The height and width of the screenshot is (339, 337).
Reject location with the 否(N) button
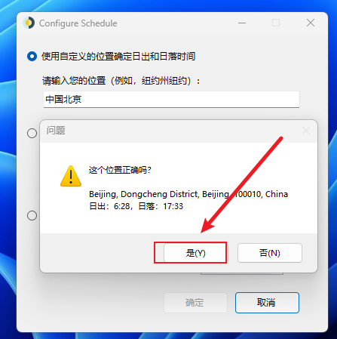tap(270, 253)
